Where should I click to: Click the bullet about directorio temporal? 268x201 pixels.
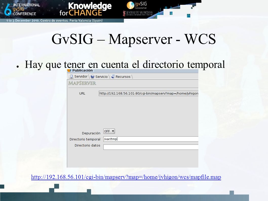coord(125,64)
